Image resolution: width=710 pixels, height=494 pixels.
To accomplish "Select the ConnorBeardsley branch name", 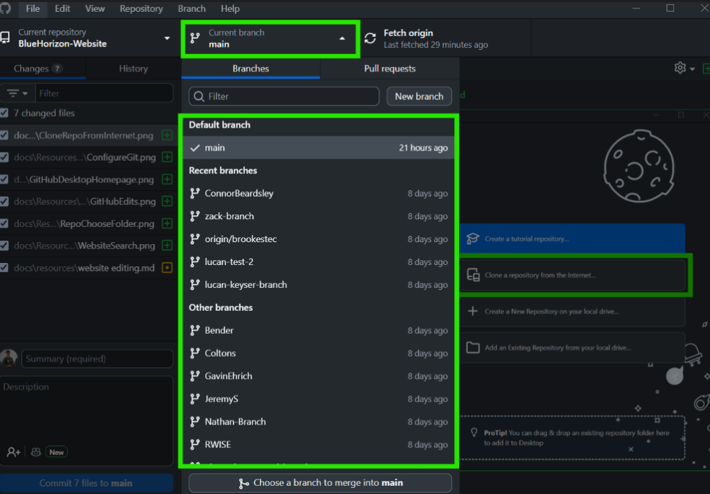I will pyautogui.click(x=239, y=193).
